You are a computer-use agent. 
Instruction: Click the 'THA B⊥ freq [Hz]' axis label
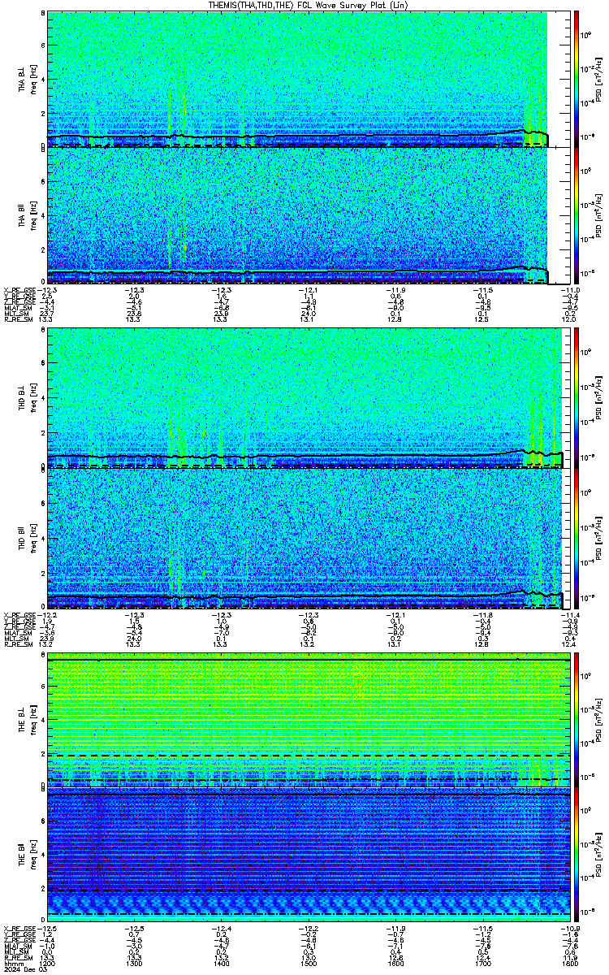tap(27, 80)
